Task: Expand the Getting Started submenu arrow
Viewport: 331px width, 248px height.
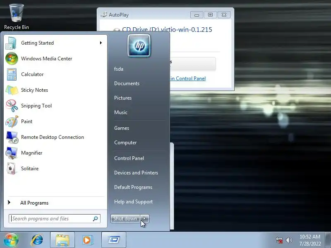Action: [101, 43]
